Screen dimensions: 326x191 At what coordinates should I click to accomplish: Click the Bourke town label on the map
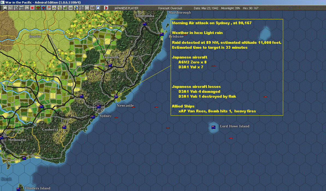click(35, 36)
